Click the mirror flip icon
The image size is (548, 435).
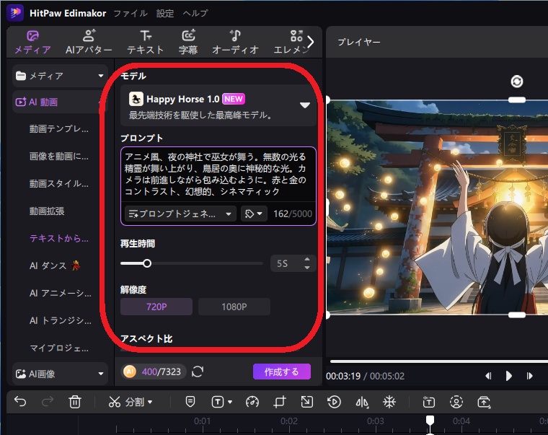point(362,402)
